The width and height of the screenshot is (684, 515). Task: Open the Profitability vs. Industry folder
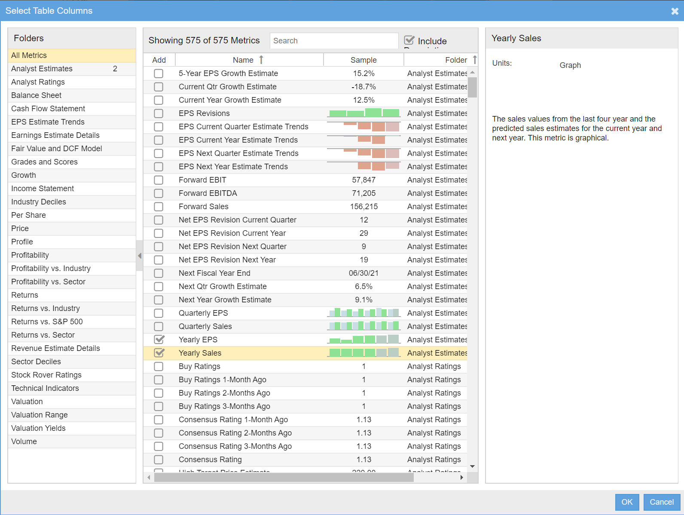pos(72,268)
